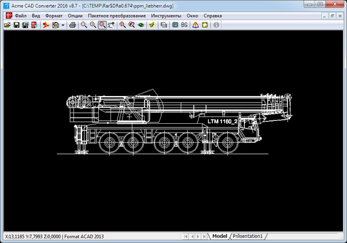Click the Open file folder icon
Image resolution: width=347 pixels, height=243 pixels.
(8, 25)
